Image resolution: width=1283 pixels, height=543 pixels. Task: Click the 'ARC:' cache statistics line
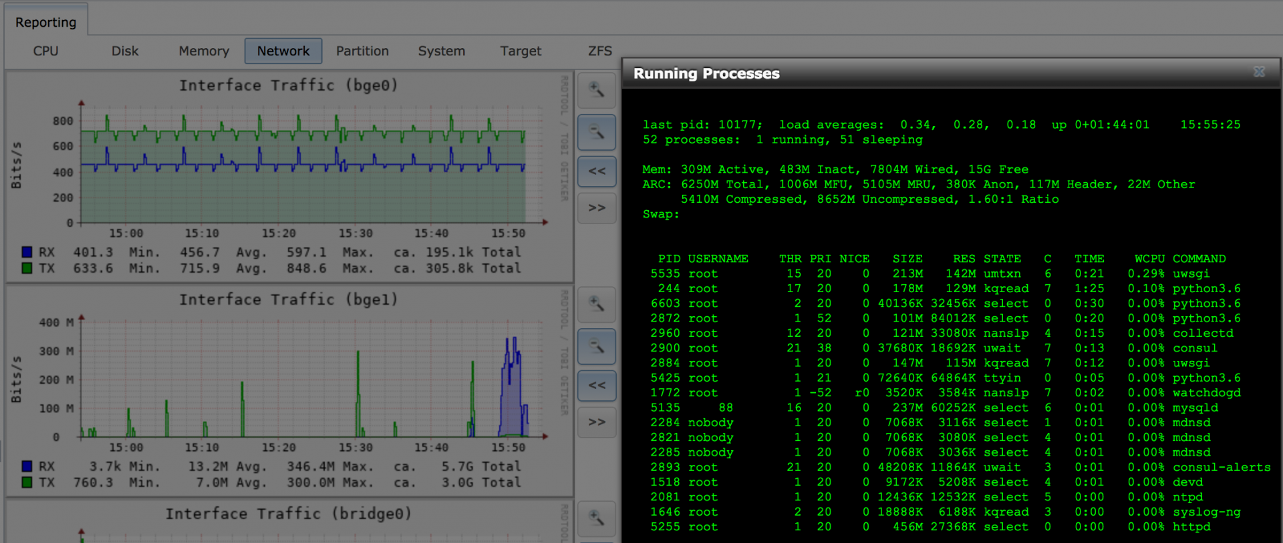click(x=919, y=184)
